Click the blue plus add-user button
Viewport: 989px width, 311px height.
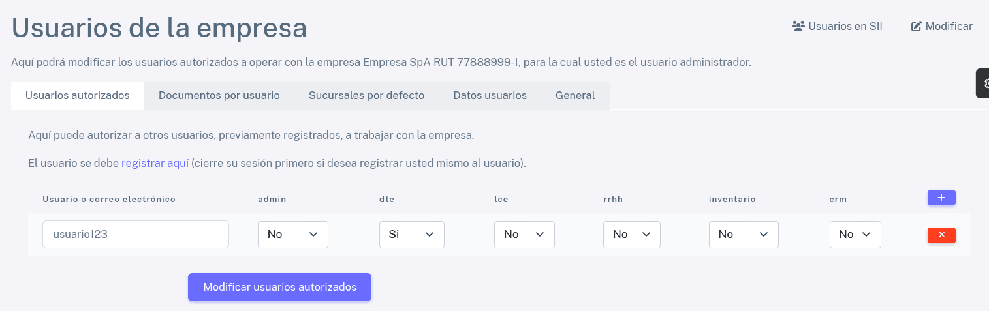click(941, 198)
